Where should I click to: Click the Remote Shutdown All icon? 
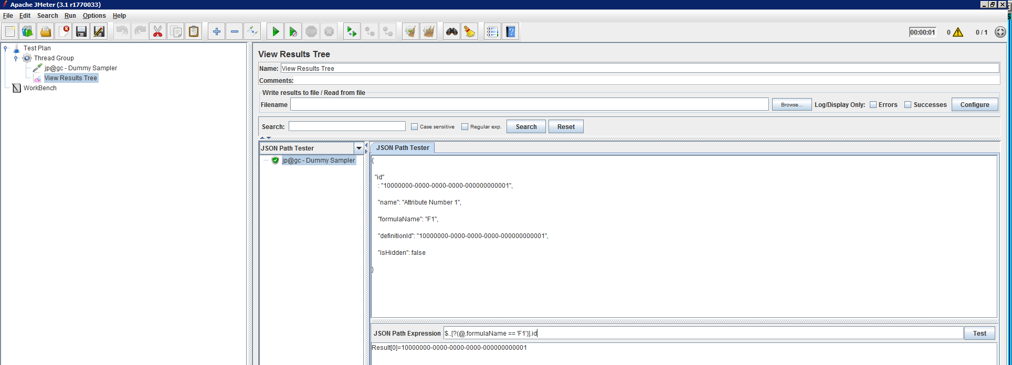[x=388, y=31]
